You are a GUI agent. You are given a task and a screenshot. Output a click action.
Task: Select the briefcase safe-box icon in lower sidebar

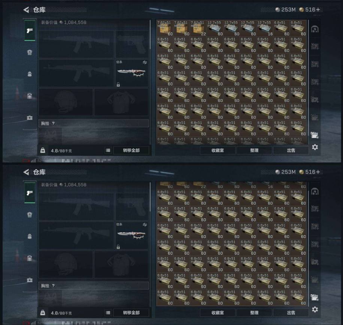point(30,280)
